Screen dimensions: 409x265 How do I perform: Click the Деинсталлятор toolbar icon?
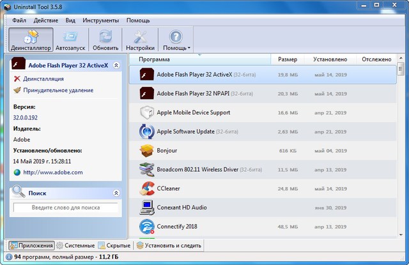point(31,38)
